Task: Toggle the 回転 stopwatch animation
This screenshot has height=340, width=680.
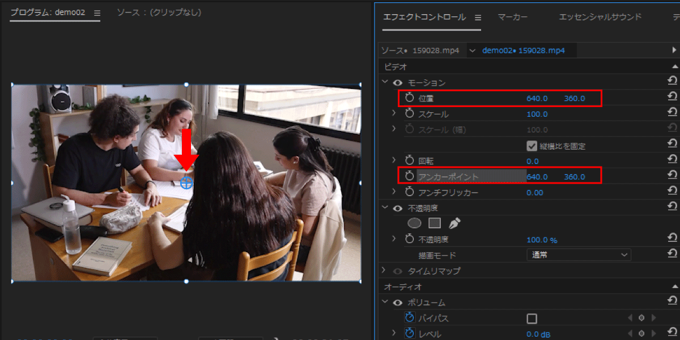Action: click(x=410, y=161)
